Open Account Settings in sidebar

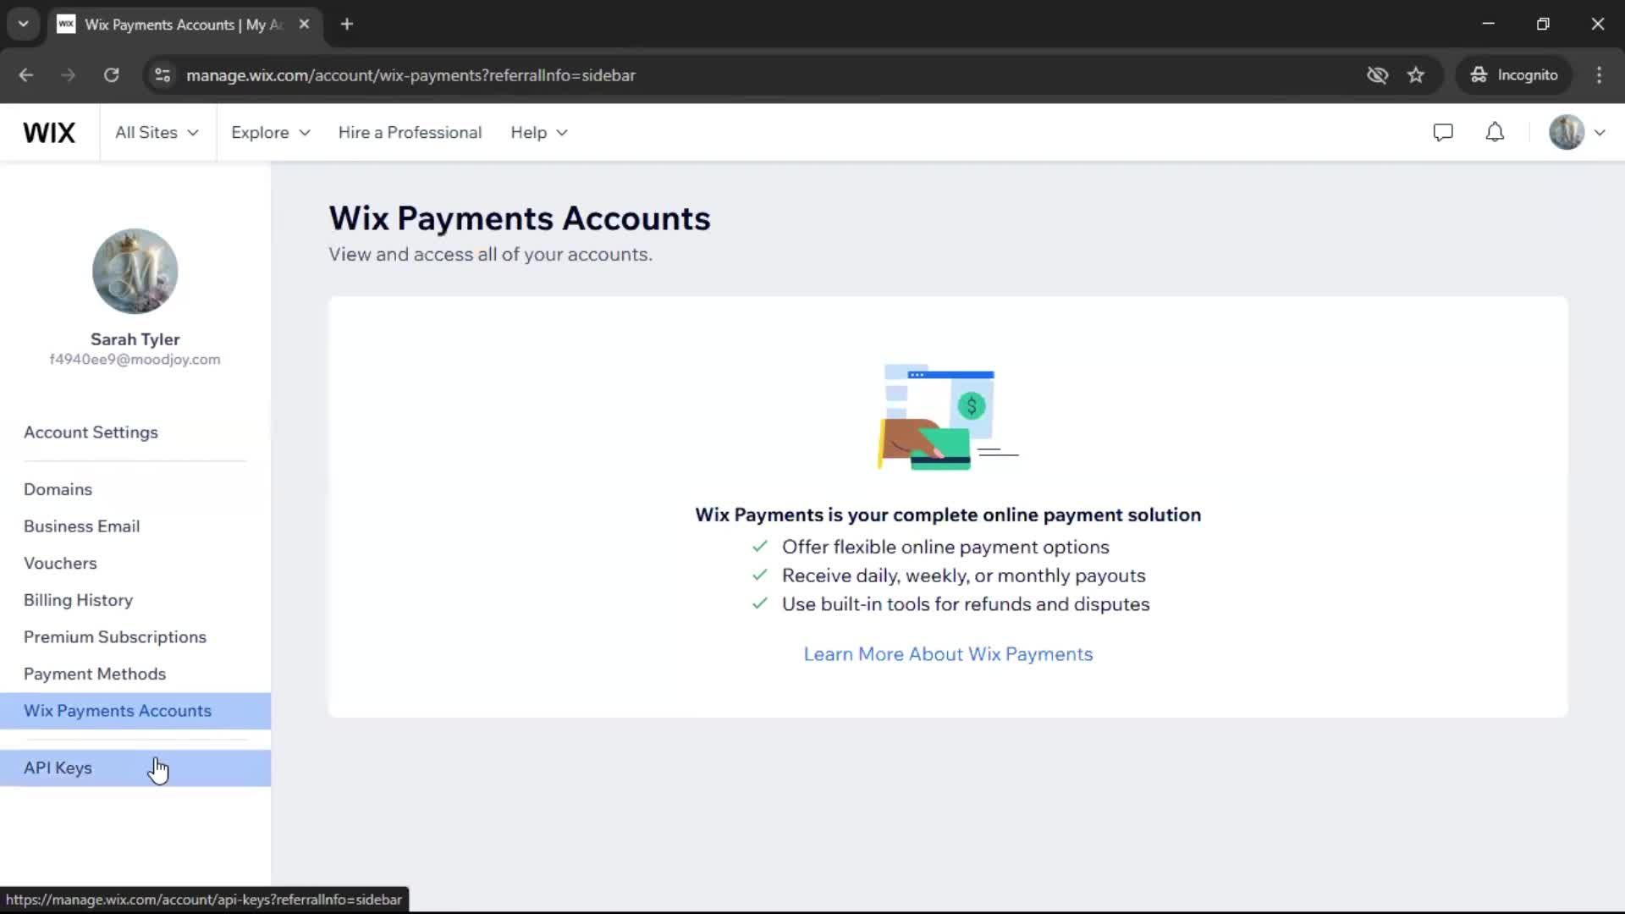(91, 432)
